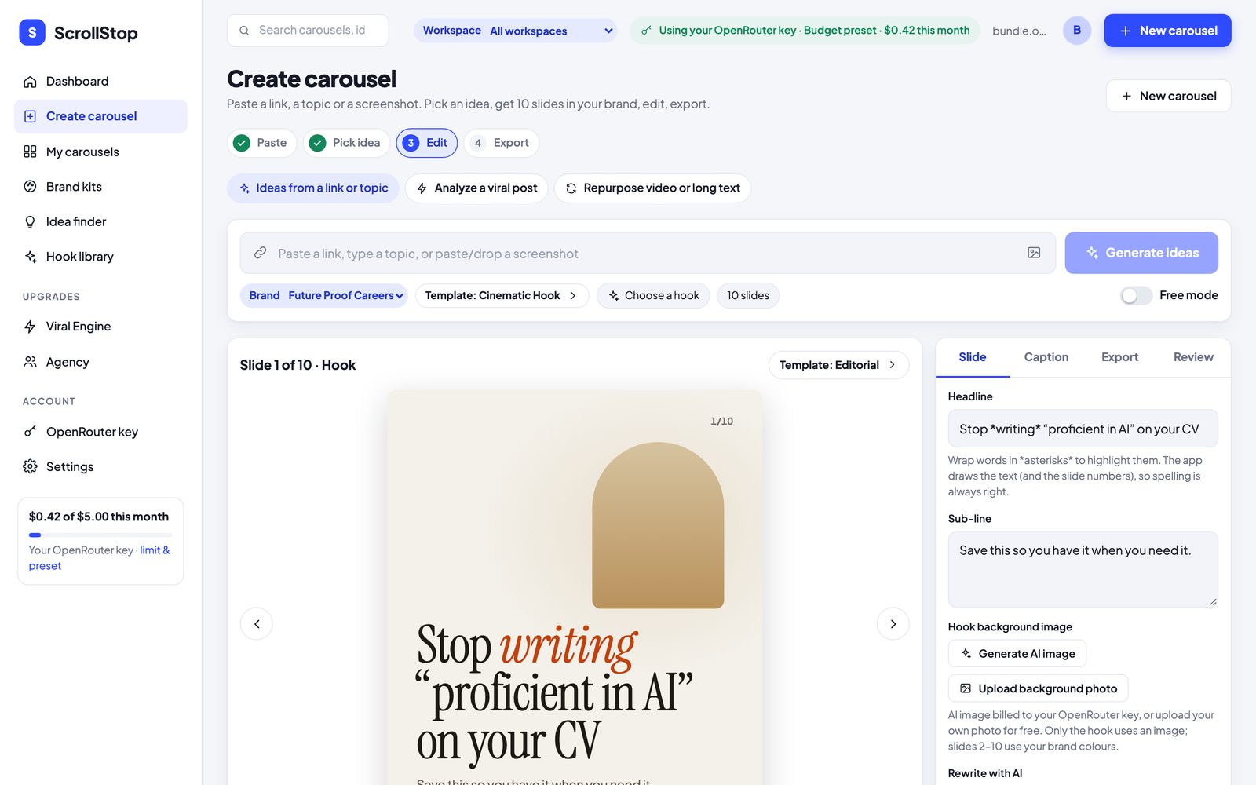Select Repurpose video or long text mode
The image size is (1256, 785).
coord(652,188)
